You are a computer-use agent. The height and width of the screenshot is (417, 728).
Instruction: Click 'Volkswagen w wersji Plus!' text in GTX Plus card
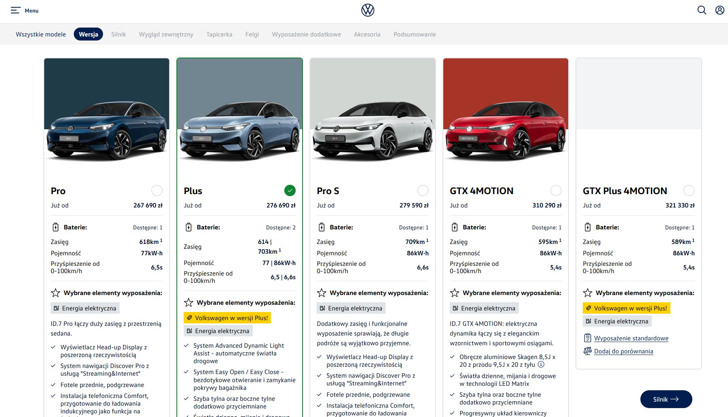(x=630, y=308)
